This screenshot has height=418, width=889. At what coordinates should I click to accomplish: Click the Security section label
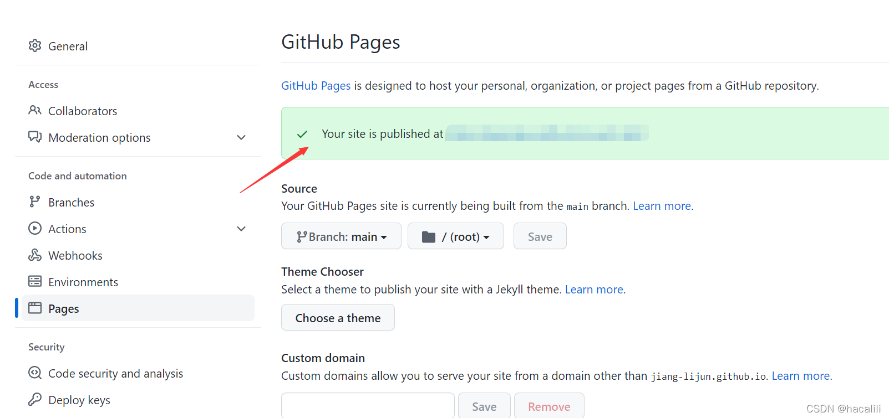coord(47,347)
